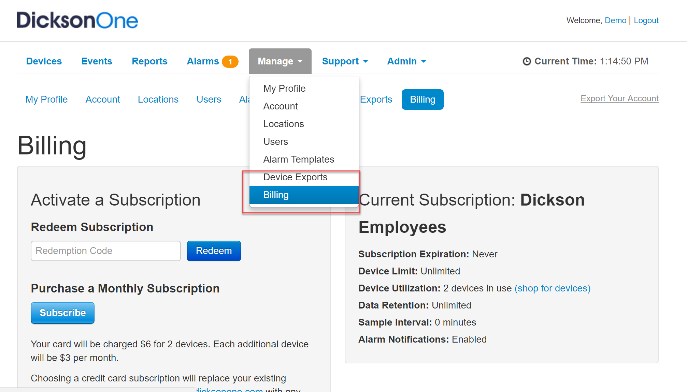Open the My Profile sub-navigation link

pos(46,100)
